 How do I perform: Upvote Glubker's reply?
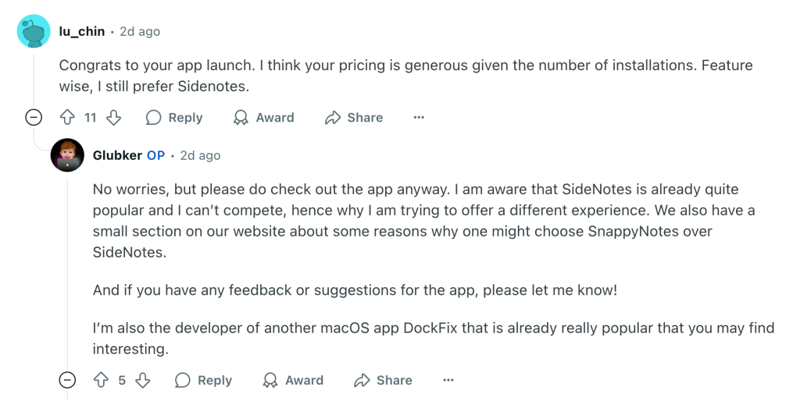[101, 380]
